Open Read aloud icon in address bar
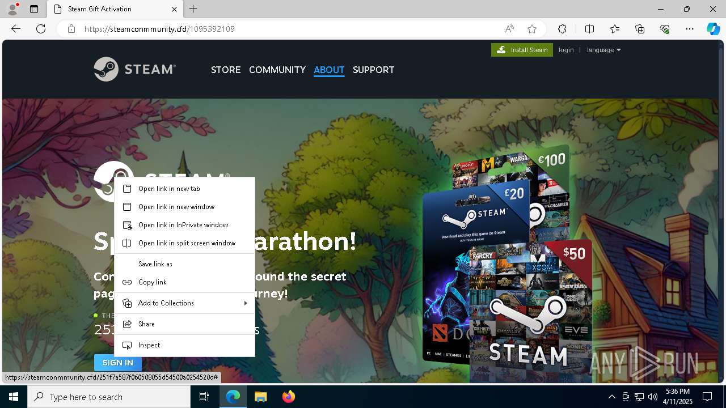This screenshot has height=408, width=726. pyautogui.click(x=509, y=29)
